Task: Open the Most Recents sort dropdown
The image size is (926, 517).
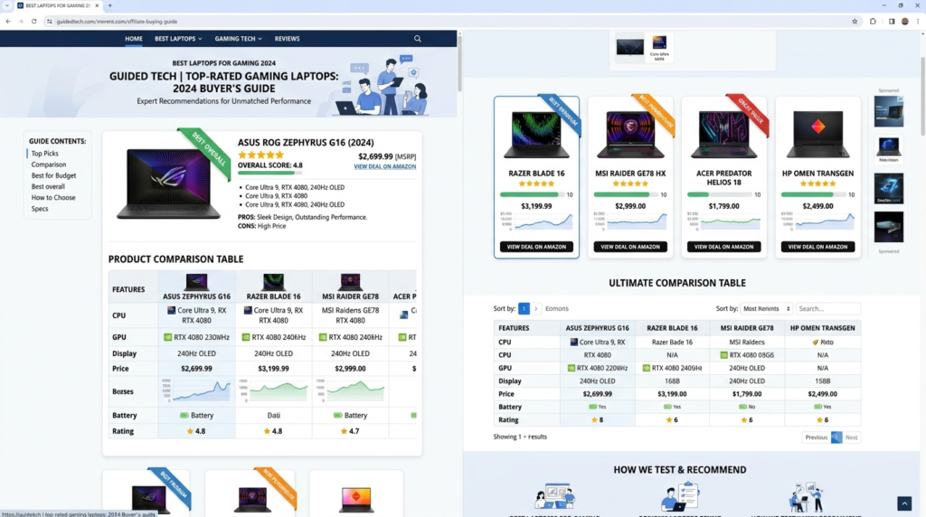Action: pos(766,309)
